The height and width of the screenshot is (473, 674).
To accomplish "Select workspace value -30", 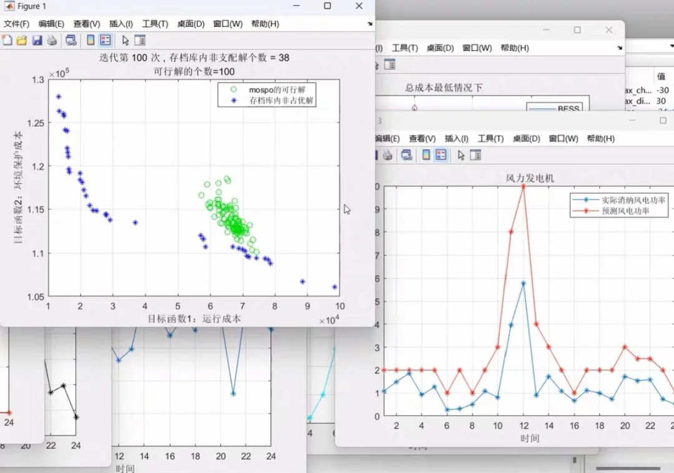I will pos(663,90).
